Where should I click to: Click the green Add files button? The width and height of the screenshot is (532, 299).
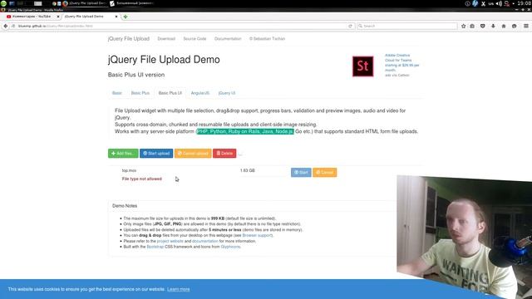(x=123, y=153)
